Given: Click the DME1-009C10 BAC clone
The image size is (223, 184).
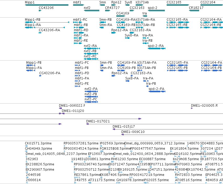Looking at the screenshot, I should [172, 134].
